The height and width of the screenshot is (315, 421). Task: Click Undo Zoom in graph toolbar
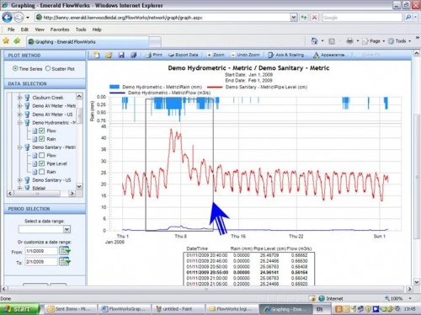tap(245, 55)
